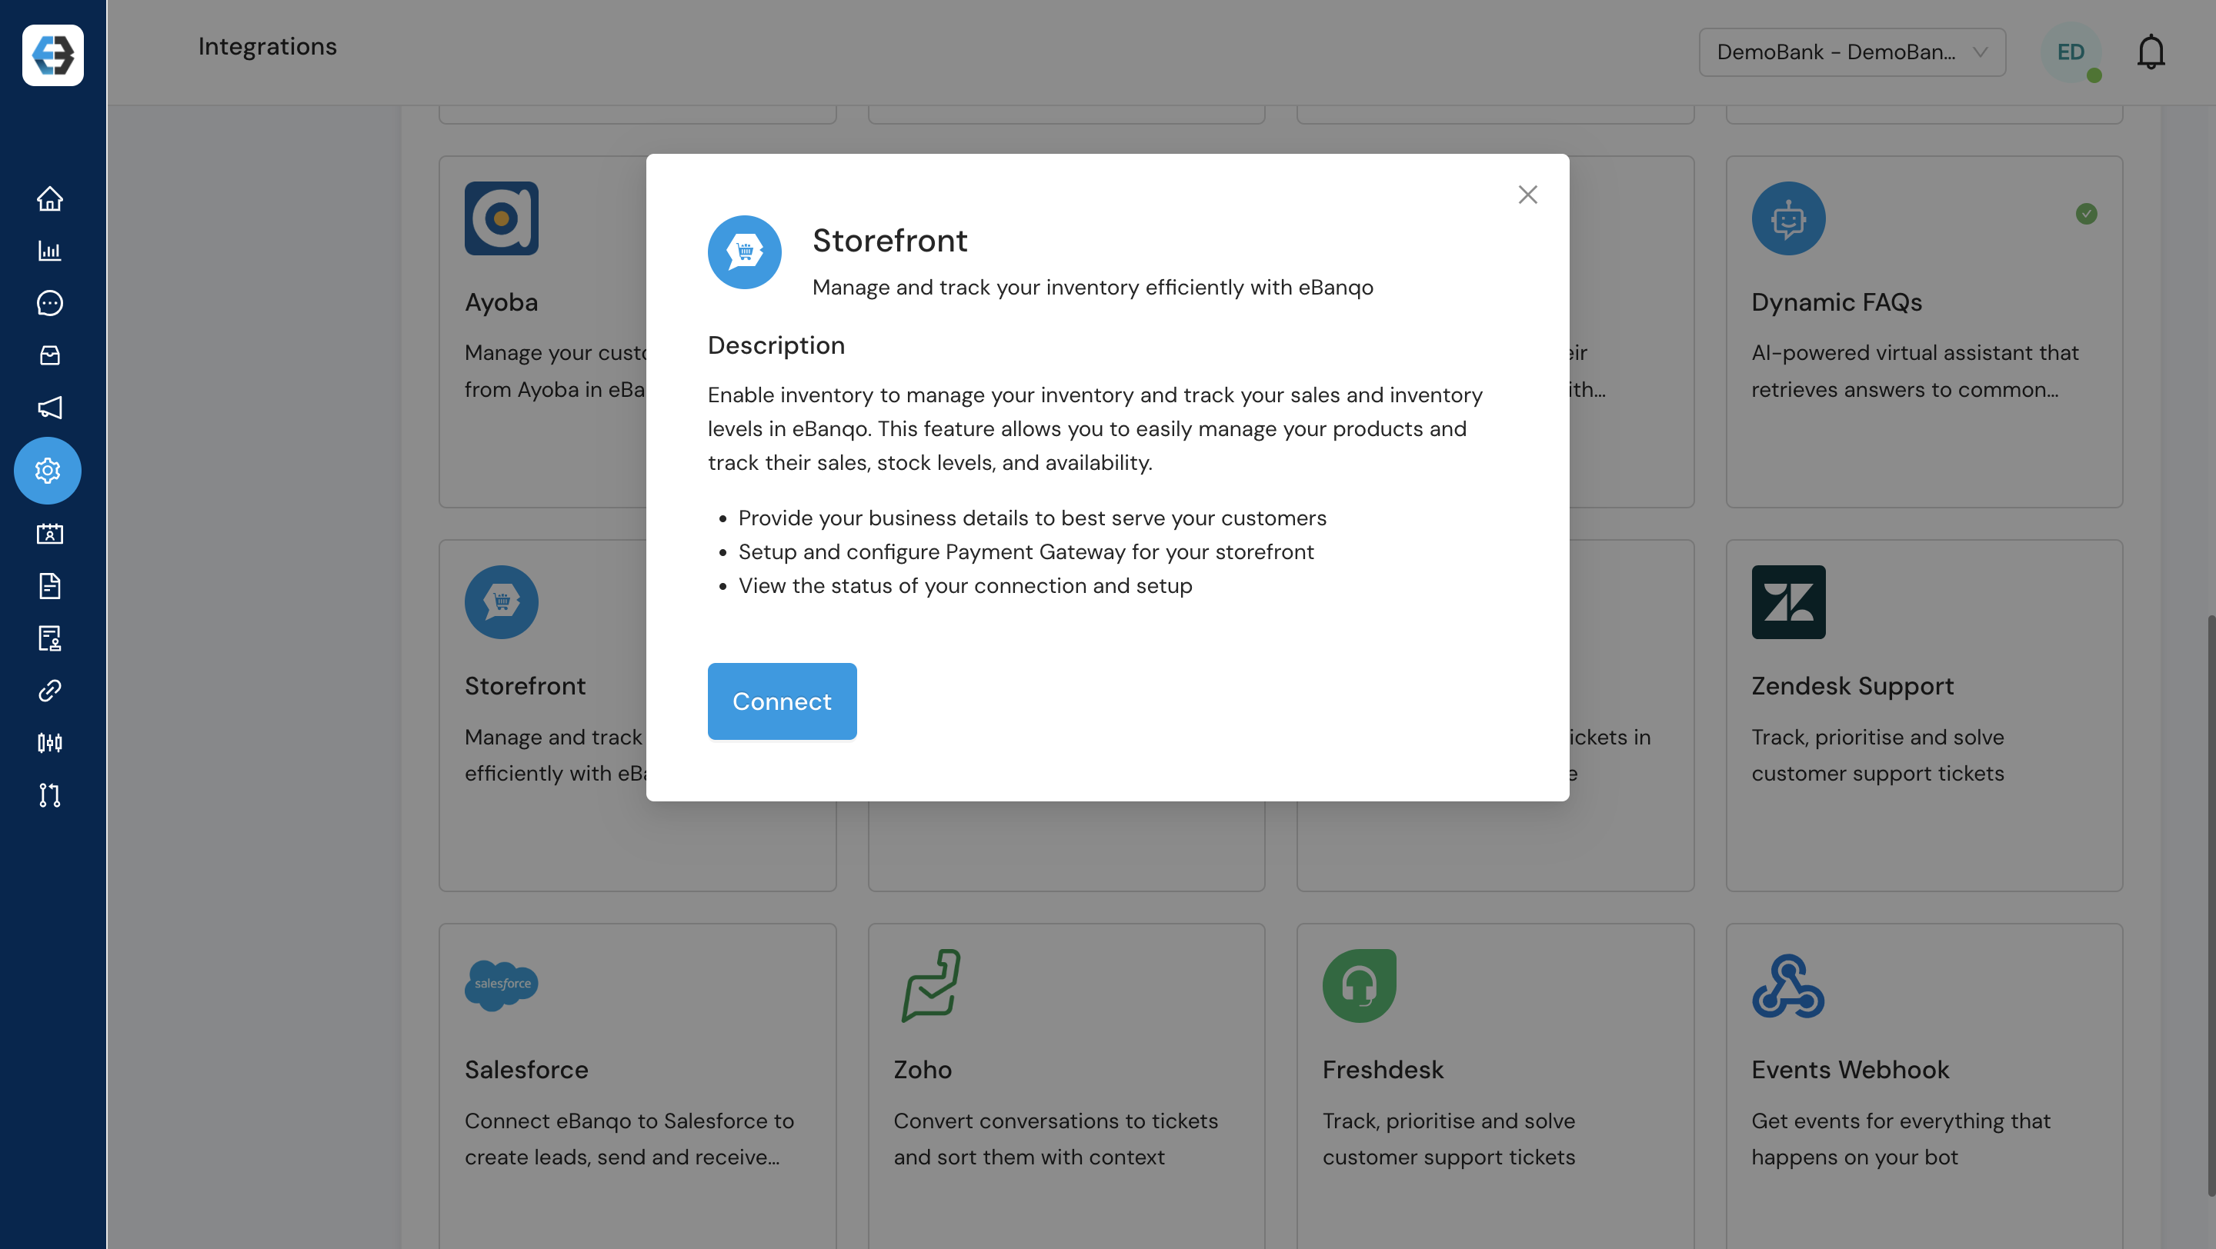Image resolution: width=2216 pixels, height=1249 pixels.
Task: Open the inbox tray sidebar icon
Action: coord(49,355)
